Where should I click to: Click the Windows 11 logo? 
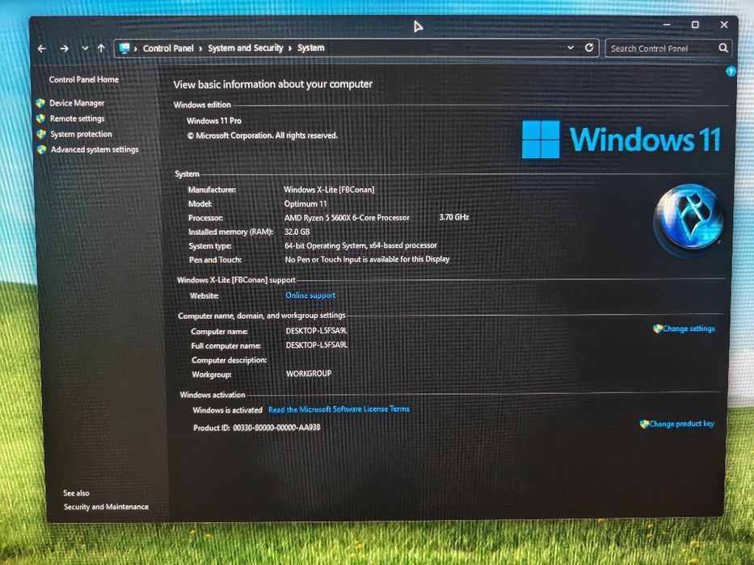tap(621, 140)
